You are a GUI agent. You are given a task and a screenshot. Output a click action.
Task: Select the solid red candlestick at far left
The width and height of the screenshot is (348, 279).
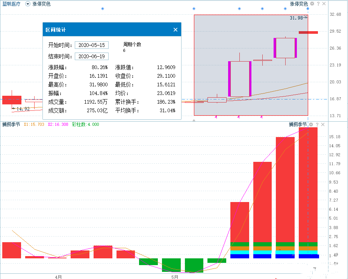[12, 100]
